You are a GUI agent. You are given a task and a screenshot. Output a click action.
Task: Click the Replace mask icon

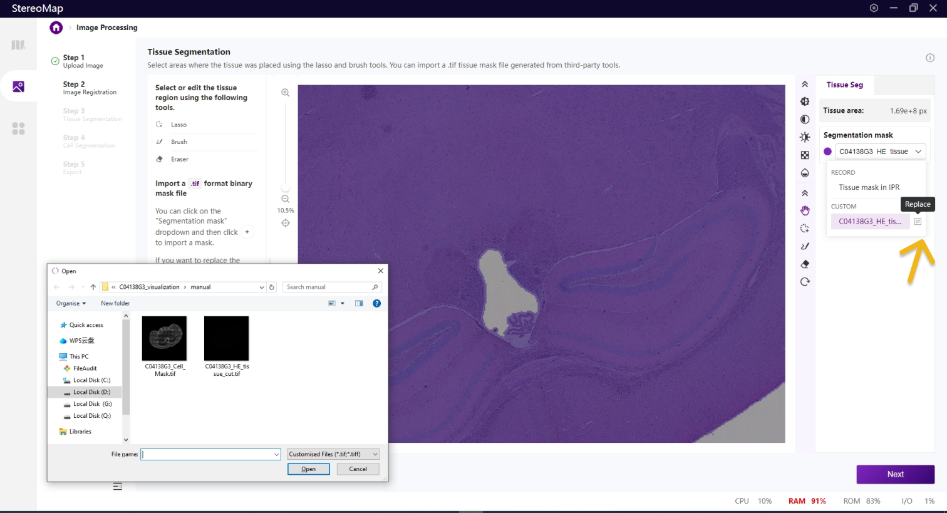click(x=918, y=222)
